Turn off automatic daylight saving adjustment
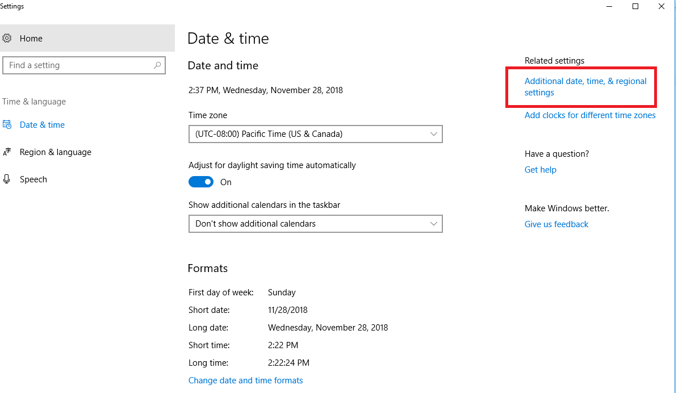The width and height of the screenshot is (678, 393). (x=201, y=182)
